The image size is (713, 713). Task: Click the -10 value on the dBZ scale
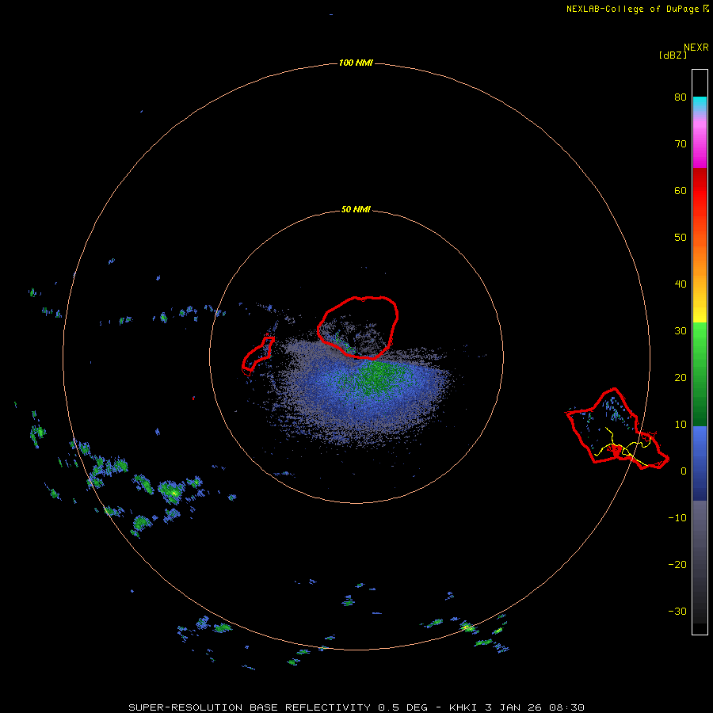pyautogui.click(x=677, y=518)
